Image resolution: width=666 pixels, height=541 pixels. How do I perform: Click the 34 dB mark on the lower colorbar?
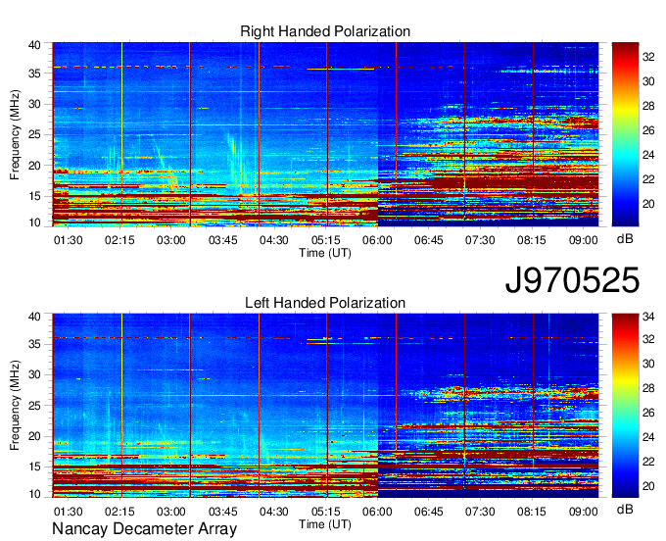(648, 317)
